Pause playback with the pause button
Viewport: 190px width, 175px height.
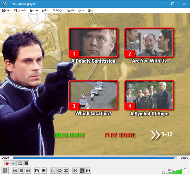[x=5, y=170]
